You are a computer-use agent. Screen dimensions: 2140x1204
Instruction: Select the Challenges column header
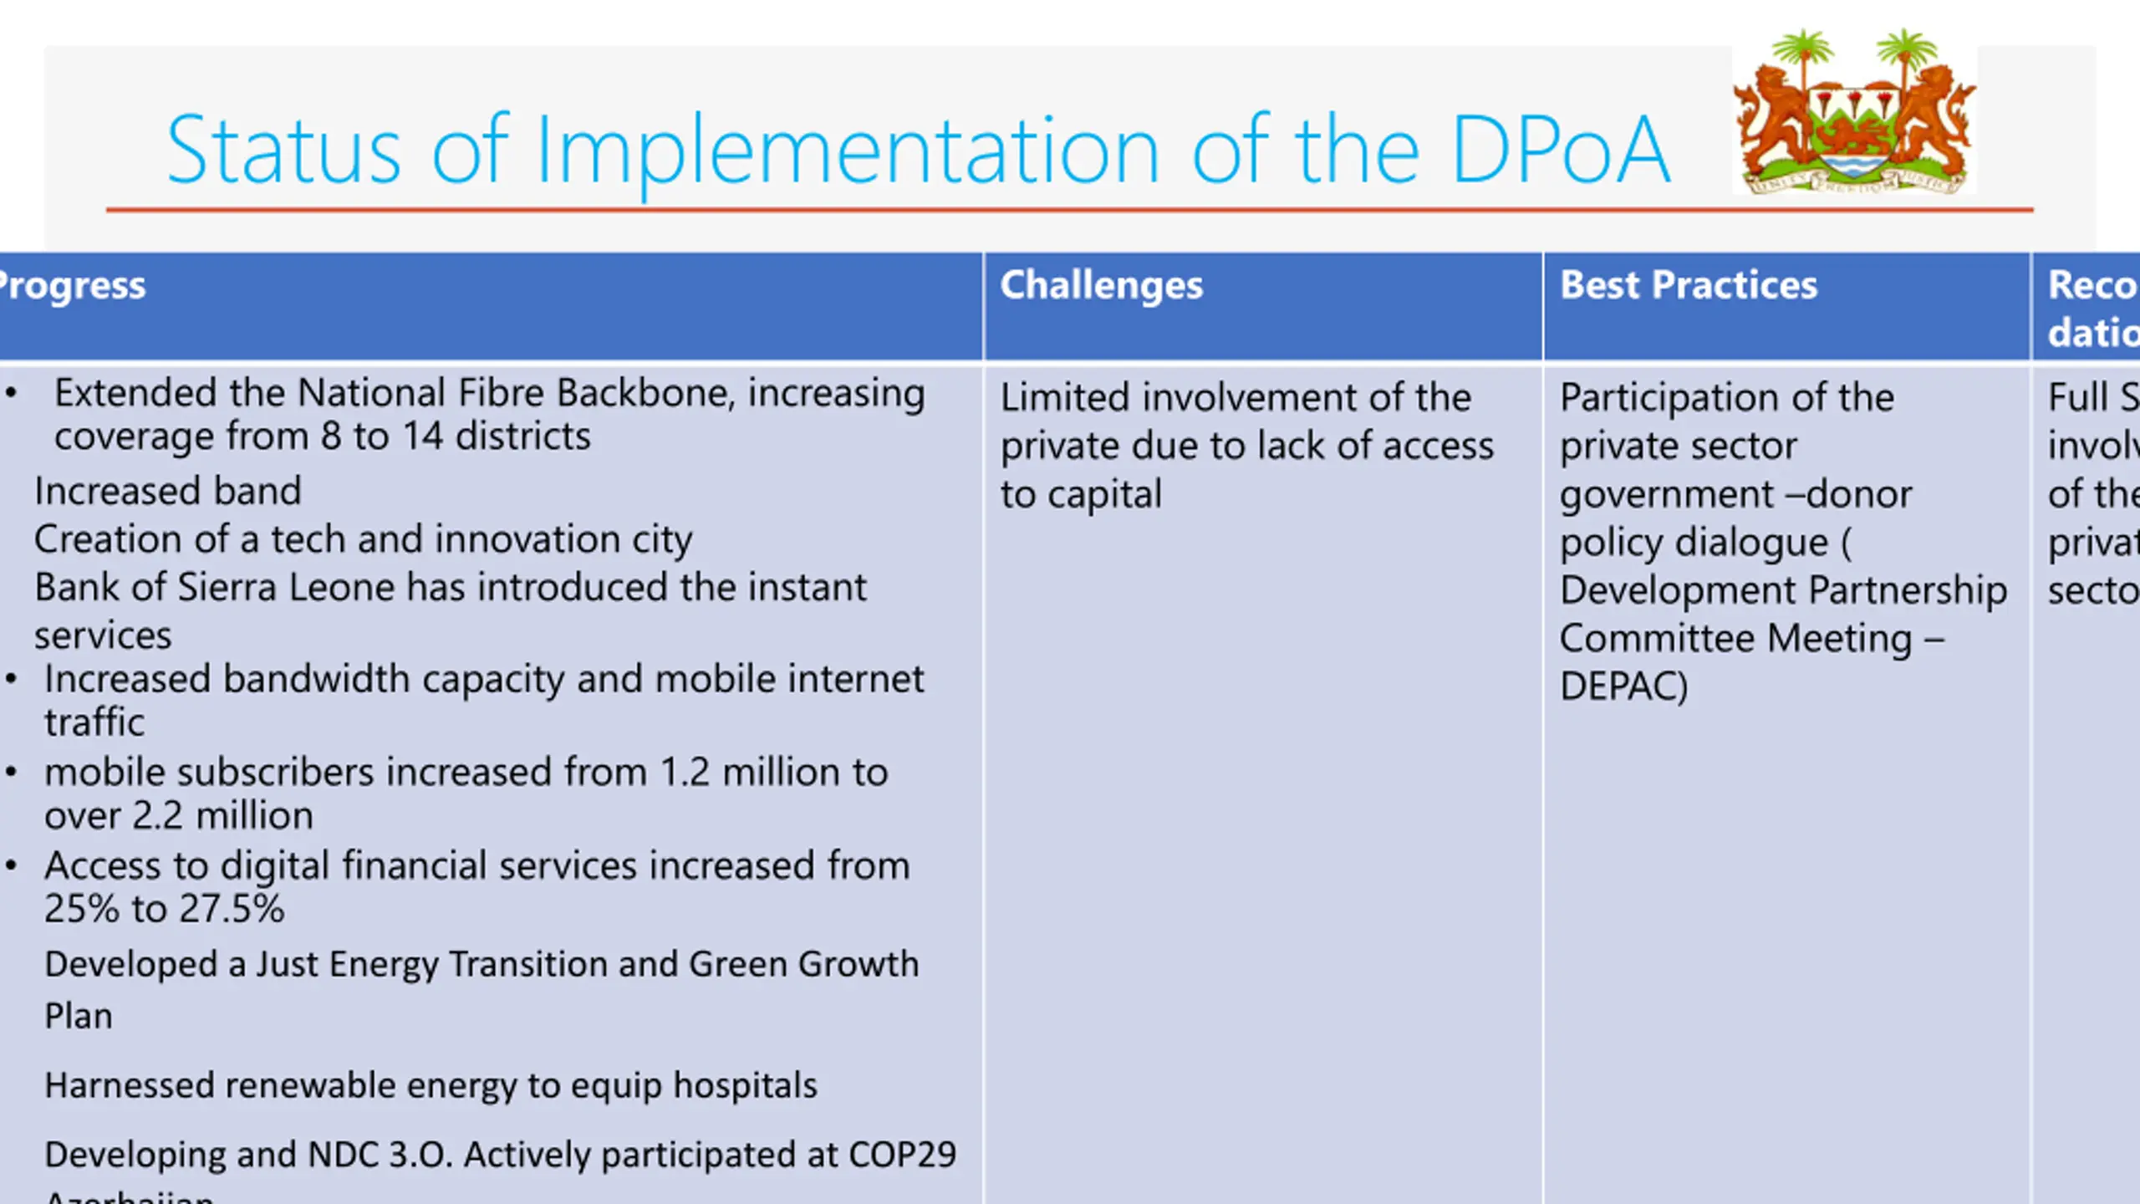pyautogui.click(x=1101, y=287)
